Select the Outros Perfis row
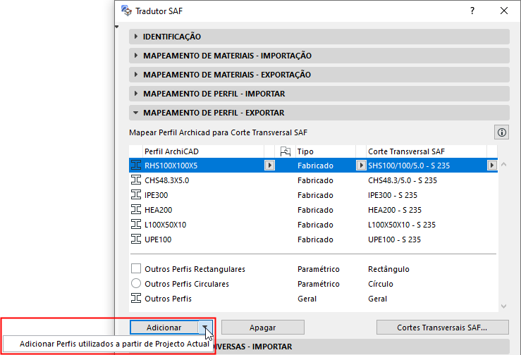 pyautogui.click(x=313, y=298)
